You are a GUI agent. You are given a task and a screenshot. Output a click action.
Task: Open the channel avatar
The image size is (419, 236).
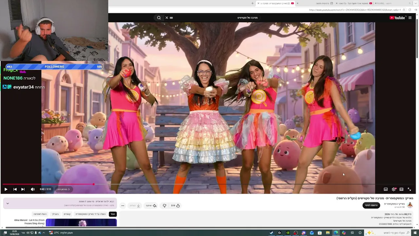coord(410,205)
